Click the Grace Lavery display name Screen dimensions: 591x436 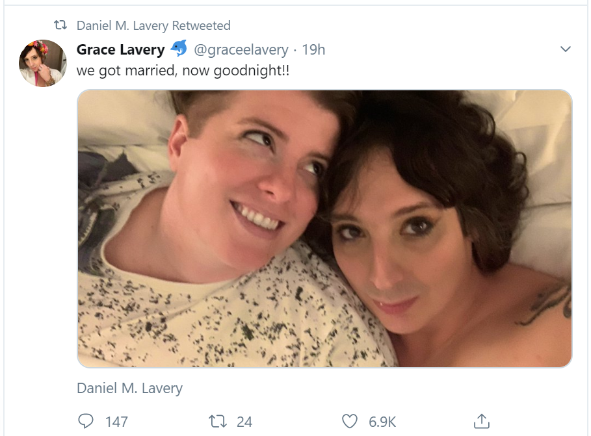[x=120, y=49]
